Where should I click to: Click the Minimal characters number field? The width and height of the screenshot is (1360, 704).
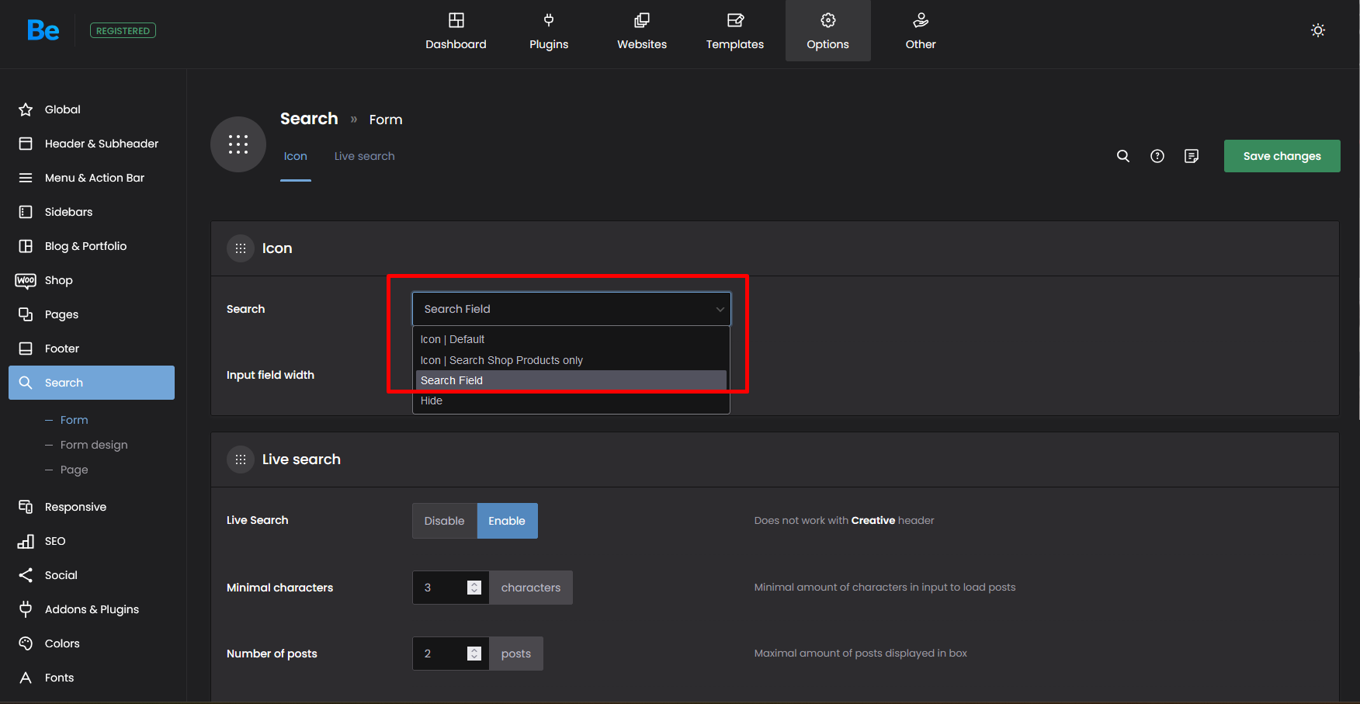pyautogui.click(x=450, y=588)
